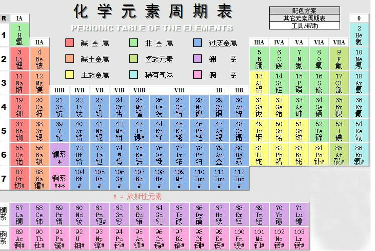Select gold cell 79 Au
Screen dimensions: 375x251
pos(219,154)
